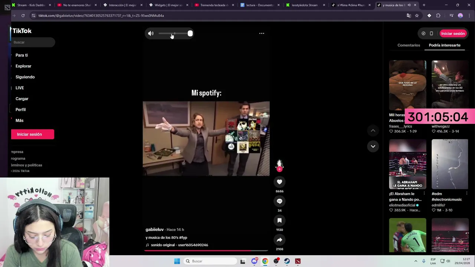The height and width of the screenshot is (267, 475).
Task: Open sonido original - user16054690246 link
Action: (x=179, y=245)
